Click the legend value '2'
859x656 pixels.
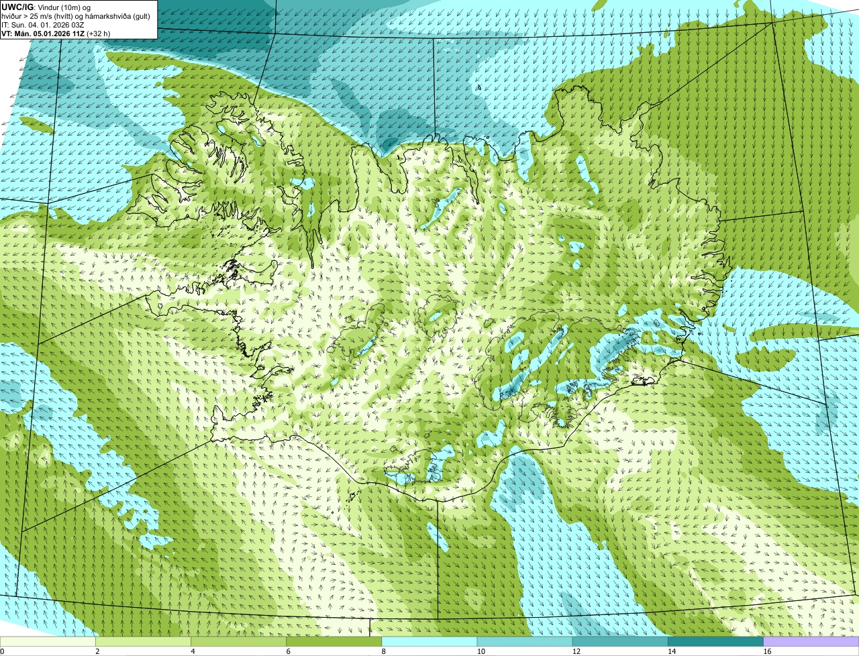[97, 651]
